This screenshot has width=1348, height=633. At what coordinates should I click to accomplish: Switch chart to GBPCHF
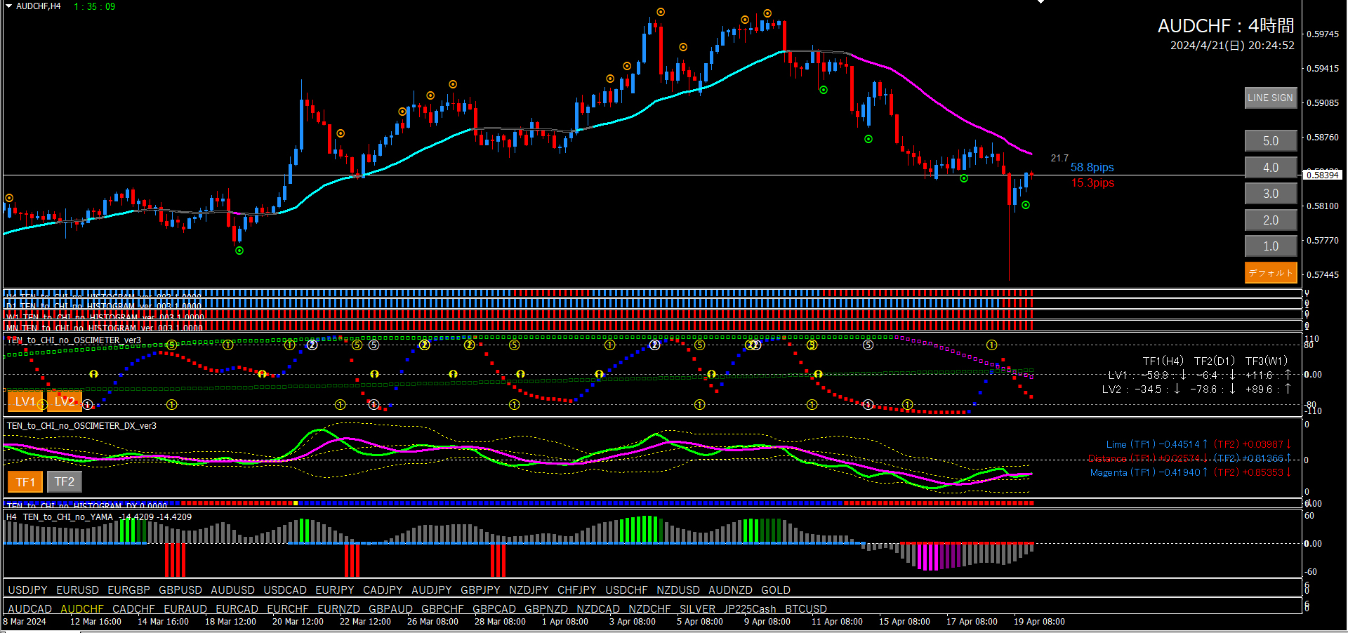click(x=442, y=609)
